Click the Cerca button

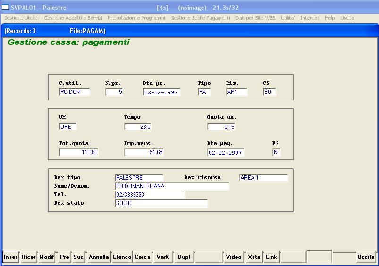[x=143, y=257]
